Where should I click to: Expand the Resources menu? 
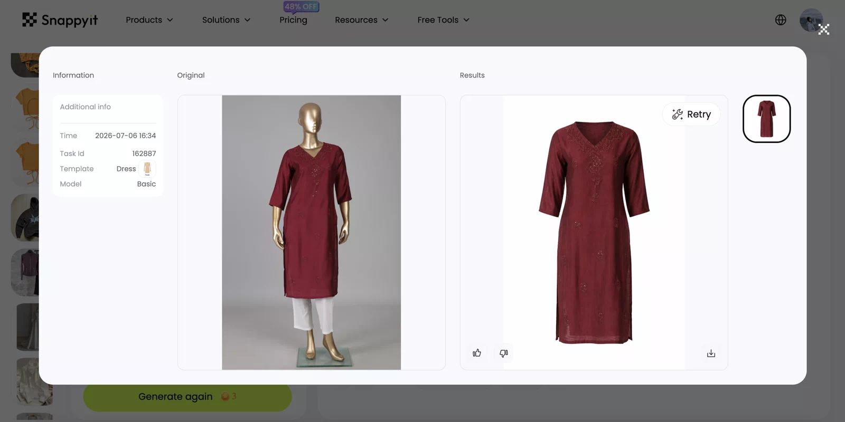362,20
